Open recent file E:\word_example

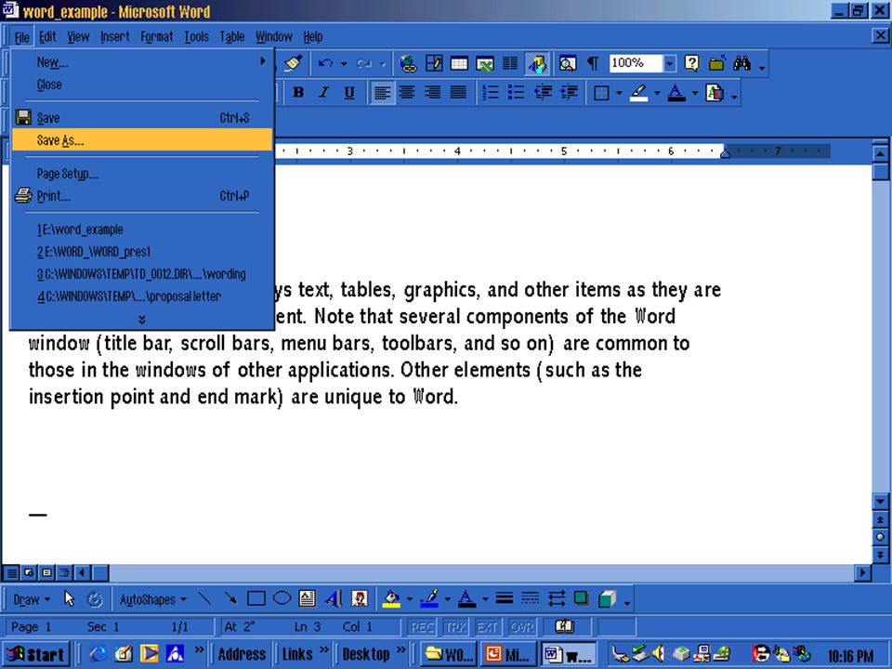141,230
